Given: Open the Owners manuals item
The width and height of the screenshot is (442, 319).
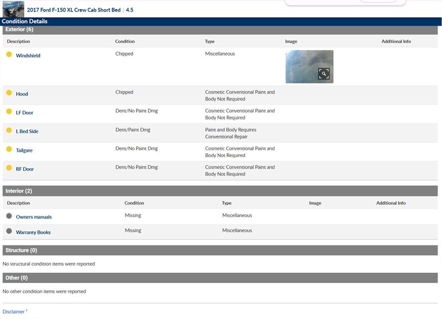Looking at the screenshot, I should tap(34, 217).
